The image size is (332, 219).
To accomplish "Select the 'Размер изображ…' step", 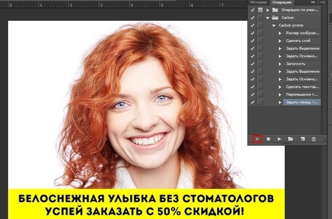I will click(x=302, y=33).
